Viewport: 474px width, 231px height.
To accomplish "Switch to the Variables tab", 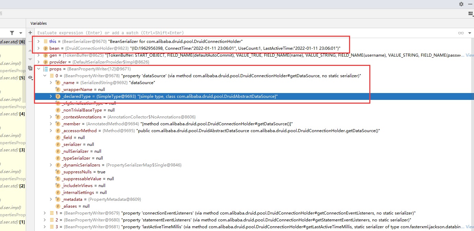I will click(x=38, y=23).
